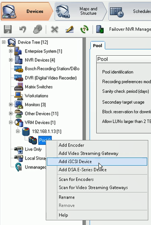Click the Save floppy disk icon
Screen dimensions: 151x225
7,29
